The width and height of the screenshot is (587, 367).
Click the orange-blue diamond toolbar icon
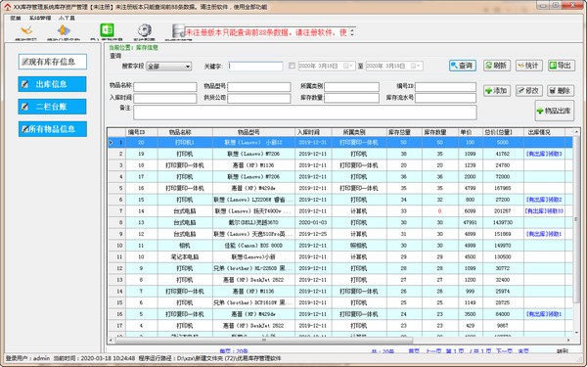[x=64, y=30]
